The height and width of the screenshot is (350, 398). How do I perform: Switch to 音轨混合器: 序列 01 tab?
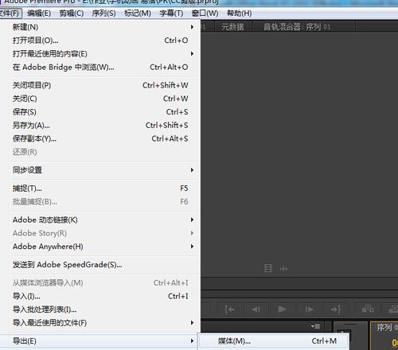pos(297,27)
